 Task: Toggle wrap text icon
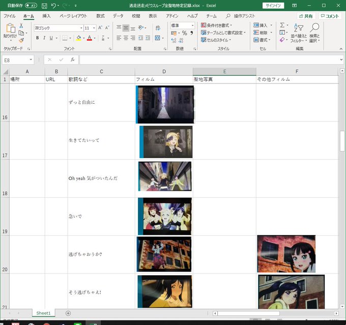[158, 28]
